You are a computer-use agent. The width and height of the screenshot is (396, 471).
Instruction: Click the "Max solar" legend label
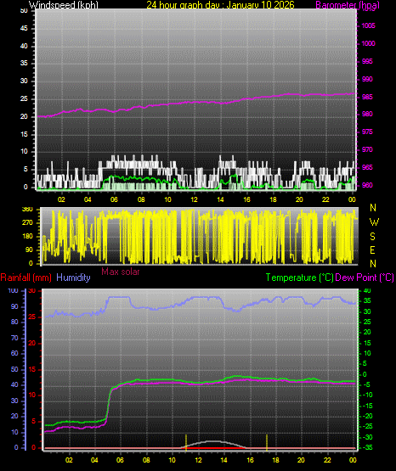(x=121, y=272)
